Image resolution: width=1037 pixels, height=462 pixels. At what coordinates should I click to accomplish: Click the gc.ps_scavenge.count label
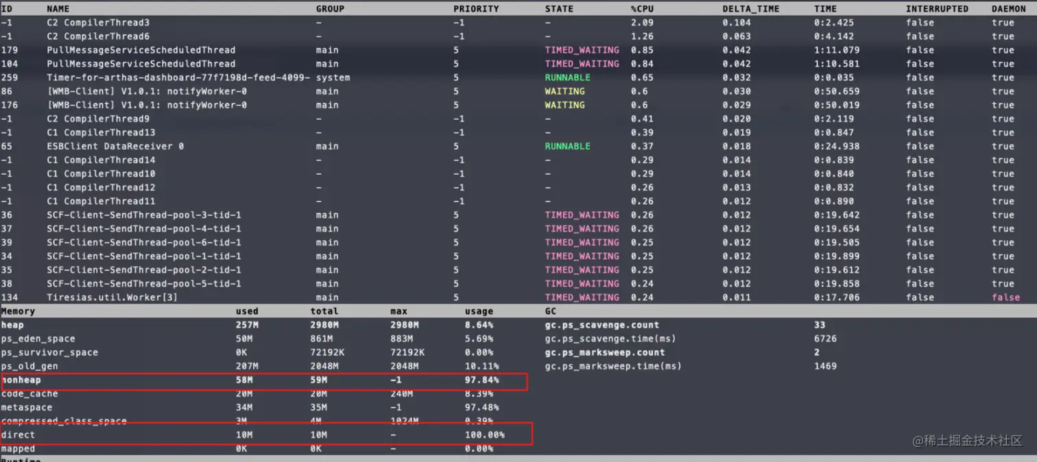pyautogui.click(x=601, y=324)
